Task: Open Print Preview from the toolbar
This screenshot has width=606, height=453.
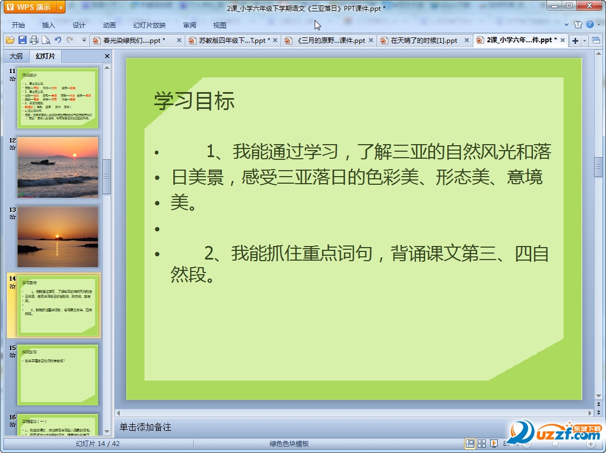Action: coord(45,40)
